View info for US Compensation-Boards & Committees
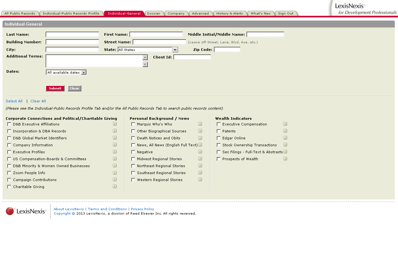398x267 pixels. pyautogui.click(x=115, y=159)
